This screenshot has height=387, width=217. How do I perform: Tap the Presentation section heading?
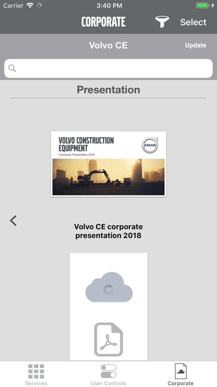click(108, 90)
